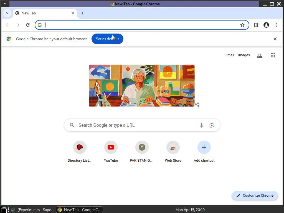Screen dimensions: 284x213
Task: Open the PAKISTAN G... shortcut
Action: click(142, 152)
